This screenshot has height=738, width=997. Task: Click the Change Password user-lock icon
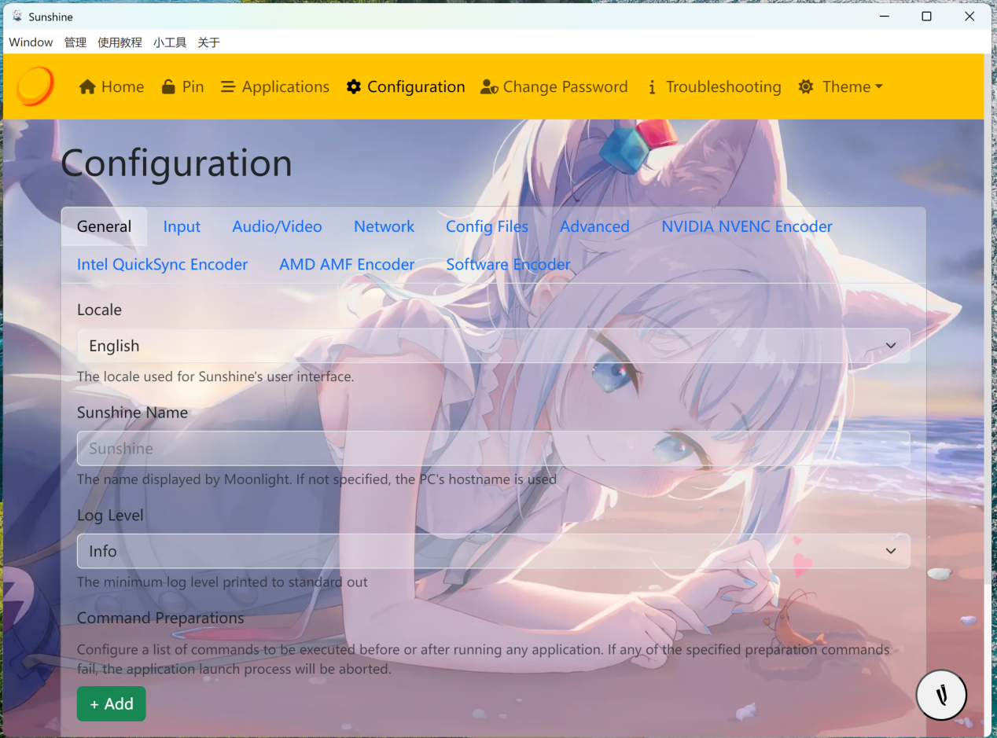coord(489,87)
